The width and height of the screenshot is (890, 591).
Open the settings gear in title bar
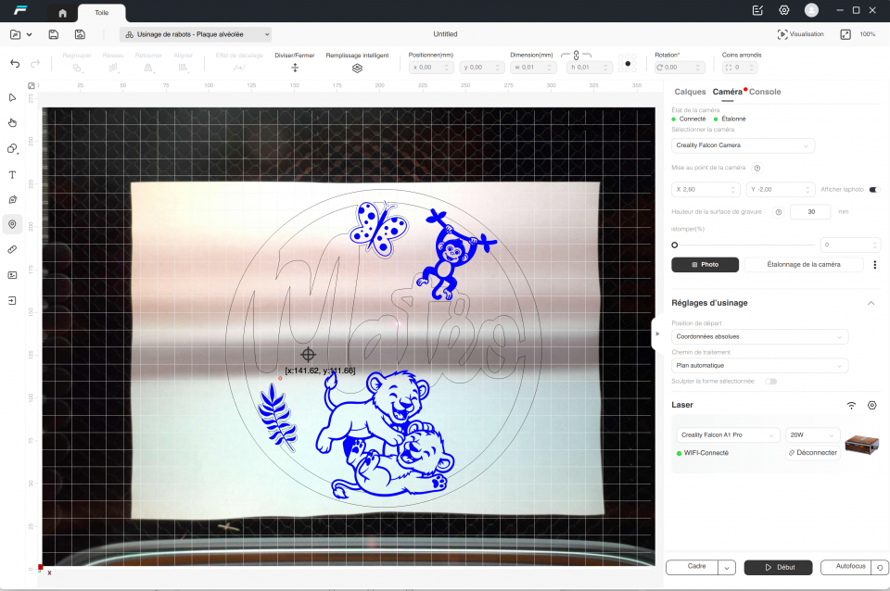click(x=784, y=10)
